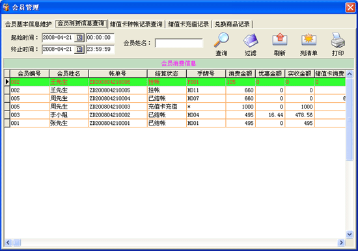The image size is (358, 251).
Task: Click the 结算状态 column header
Action: pos(167,73)
